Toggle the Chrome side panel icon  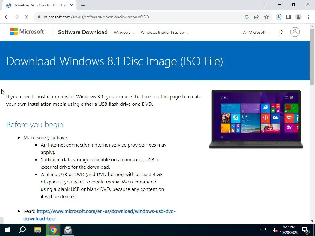[289, 17]
